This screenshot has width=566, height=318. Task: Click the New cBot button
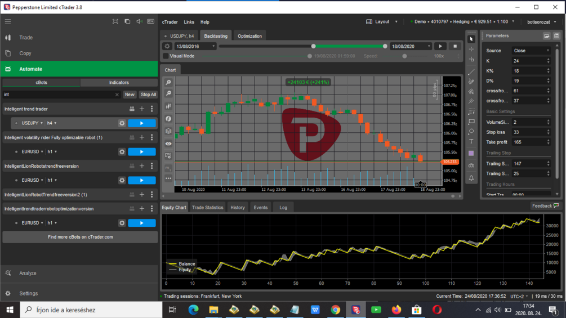(x=130, y=95)
